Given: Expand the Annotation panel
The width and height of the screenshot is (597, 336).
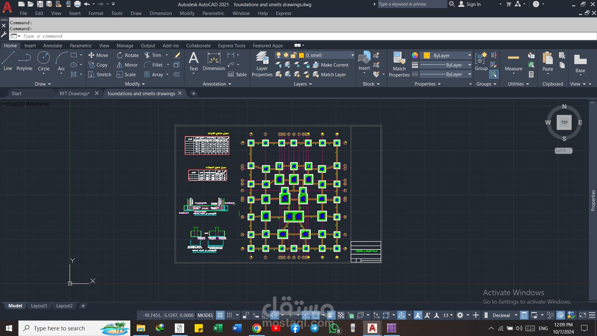Looking at the screenshot, I should tap(217, 84).
